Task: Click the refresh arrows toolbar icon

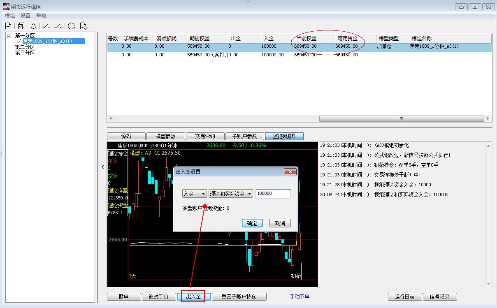Action: click(71, 26)
